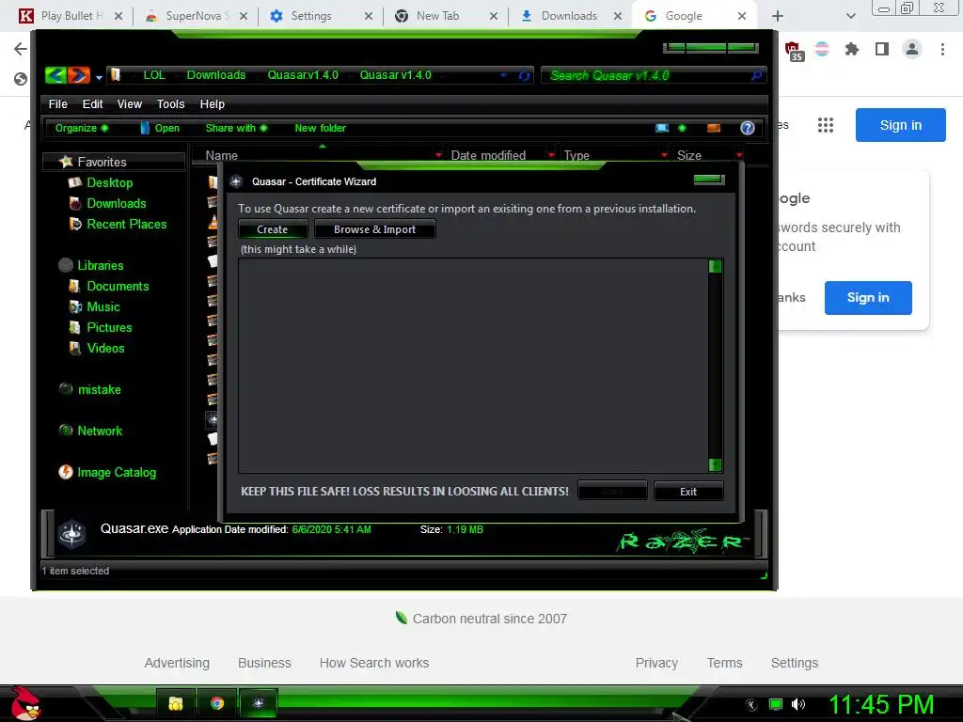Open the view options dropdown dot

pos(682,128)
